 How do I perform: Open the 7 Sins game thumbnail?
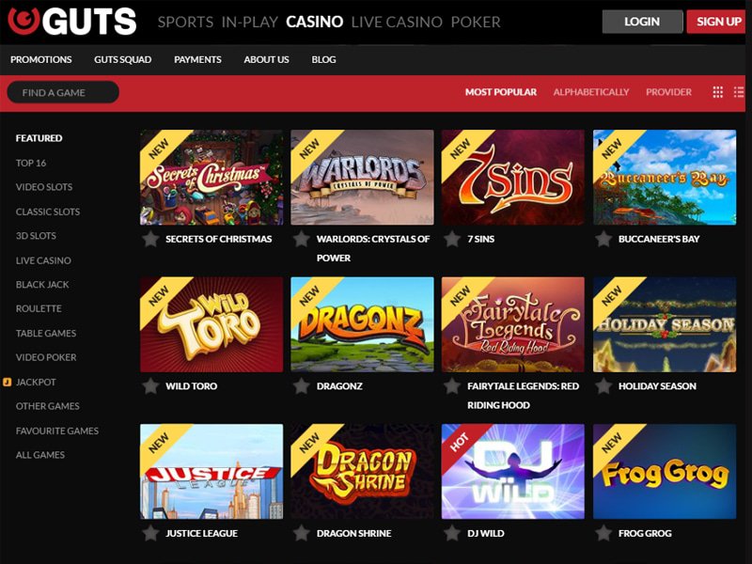point(512,178)
